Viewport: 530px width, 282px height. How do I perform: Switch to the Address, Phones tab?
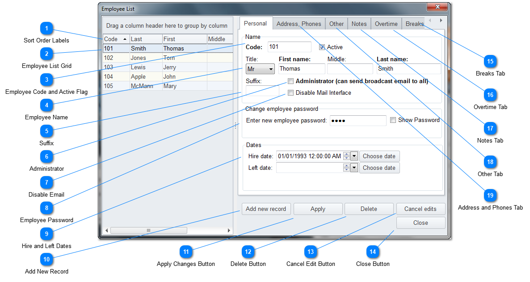299,24
